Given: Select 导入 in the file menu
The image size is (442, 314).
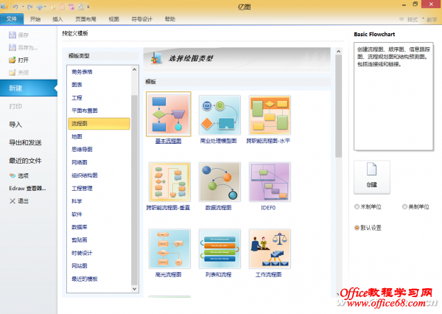Looking at the screenshot, I should [15, 125].
